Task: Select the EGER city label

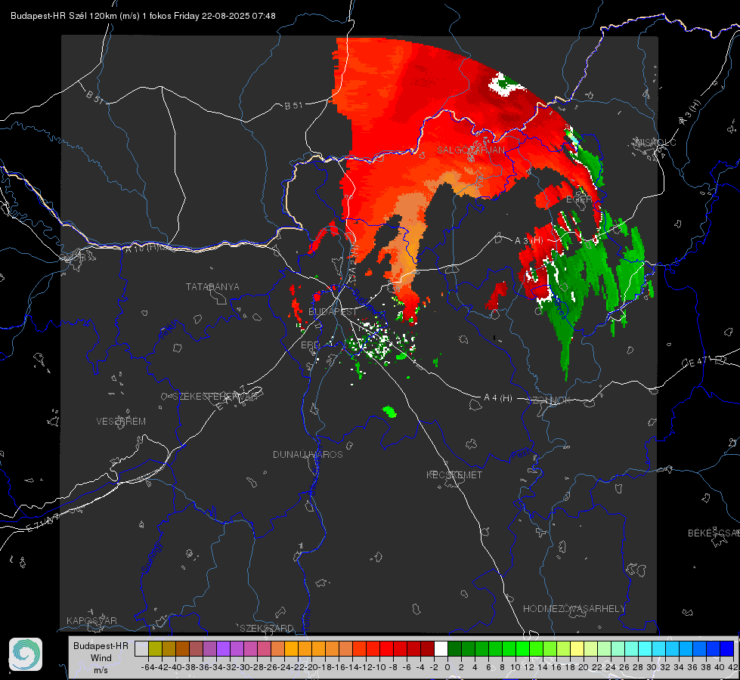Action: click(x=579, y=199)
